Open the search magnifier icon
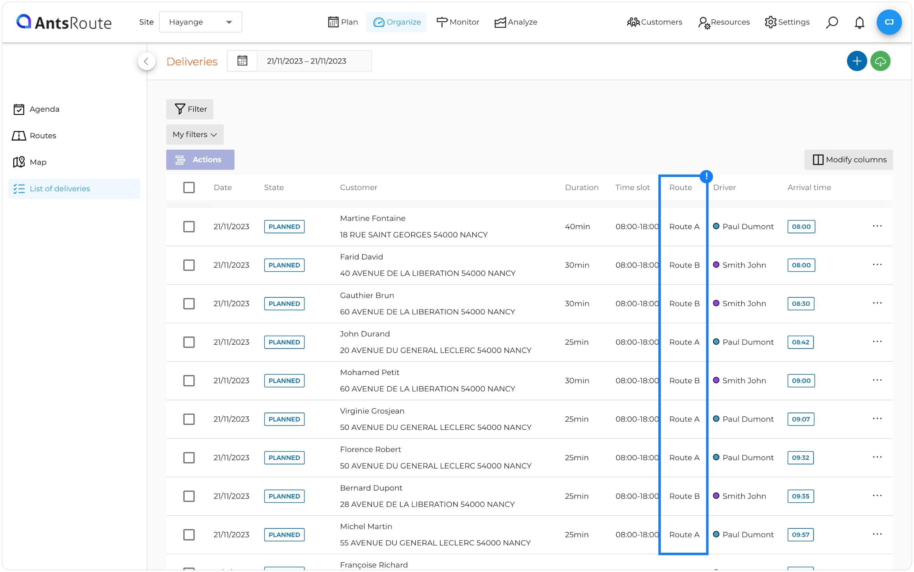914x572 pixels. click(x=831, y=22)
